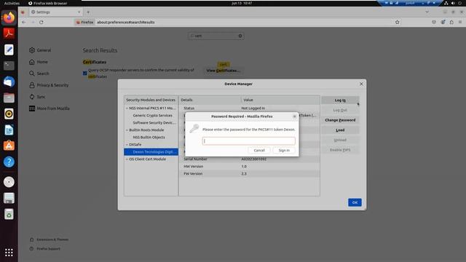466x262 pixels.
Task: Open Extensions & Themes link
Action: 49,239
